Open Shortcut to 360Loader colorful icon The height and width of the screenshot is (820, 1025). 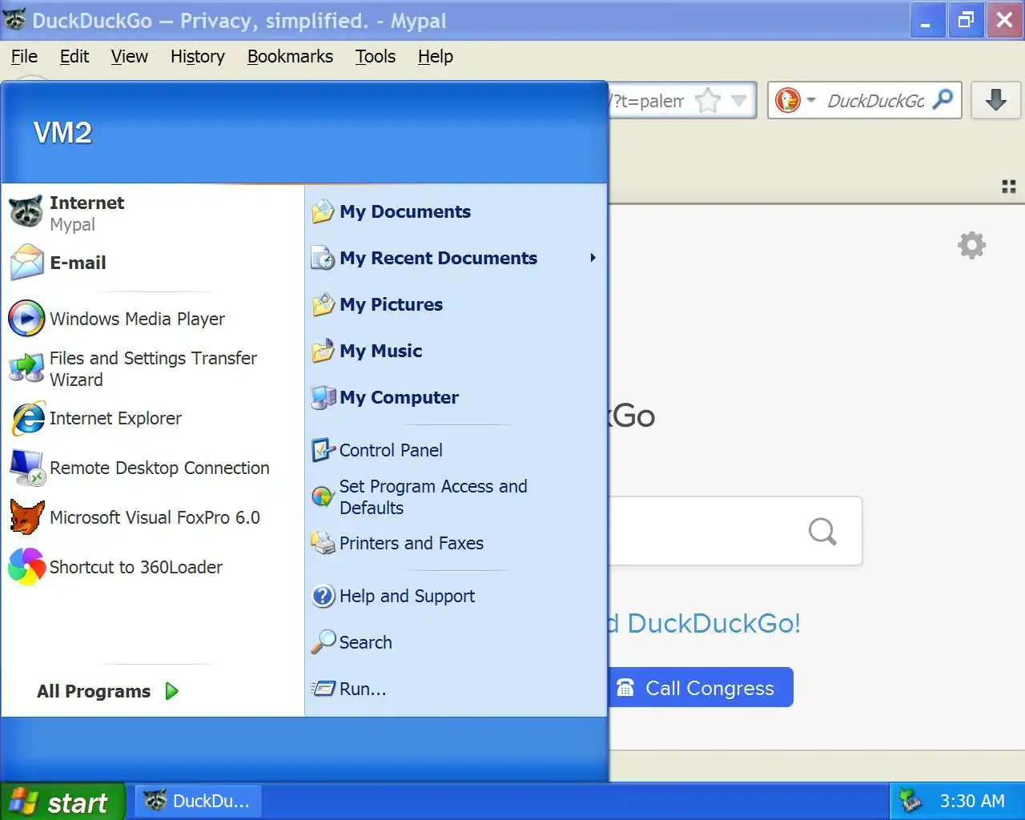point(26,567)
